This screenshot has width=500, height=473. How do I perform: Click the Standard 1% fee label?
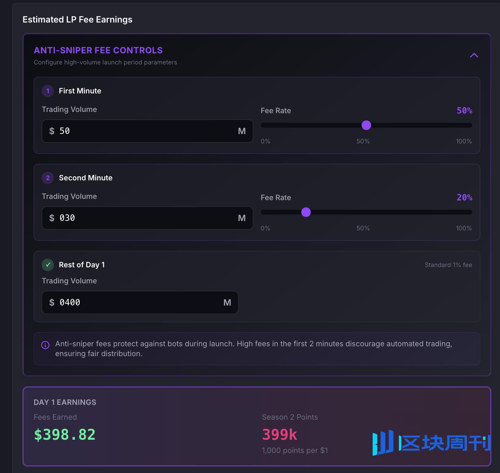click(448, 265)
